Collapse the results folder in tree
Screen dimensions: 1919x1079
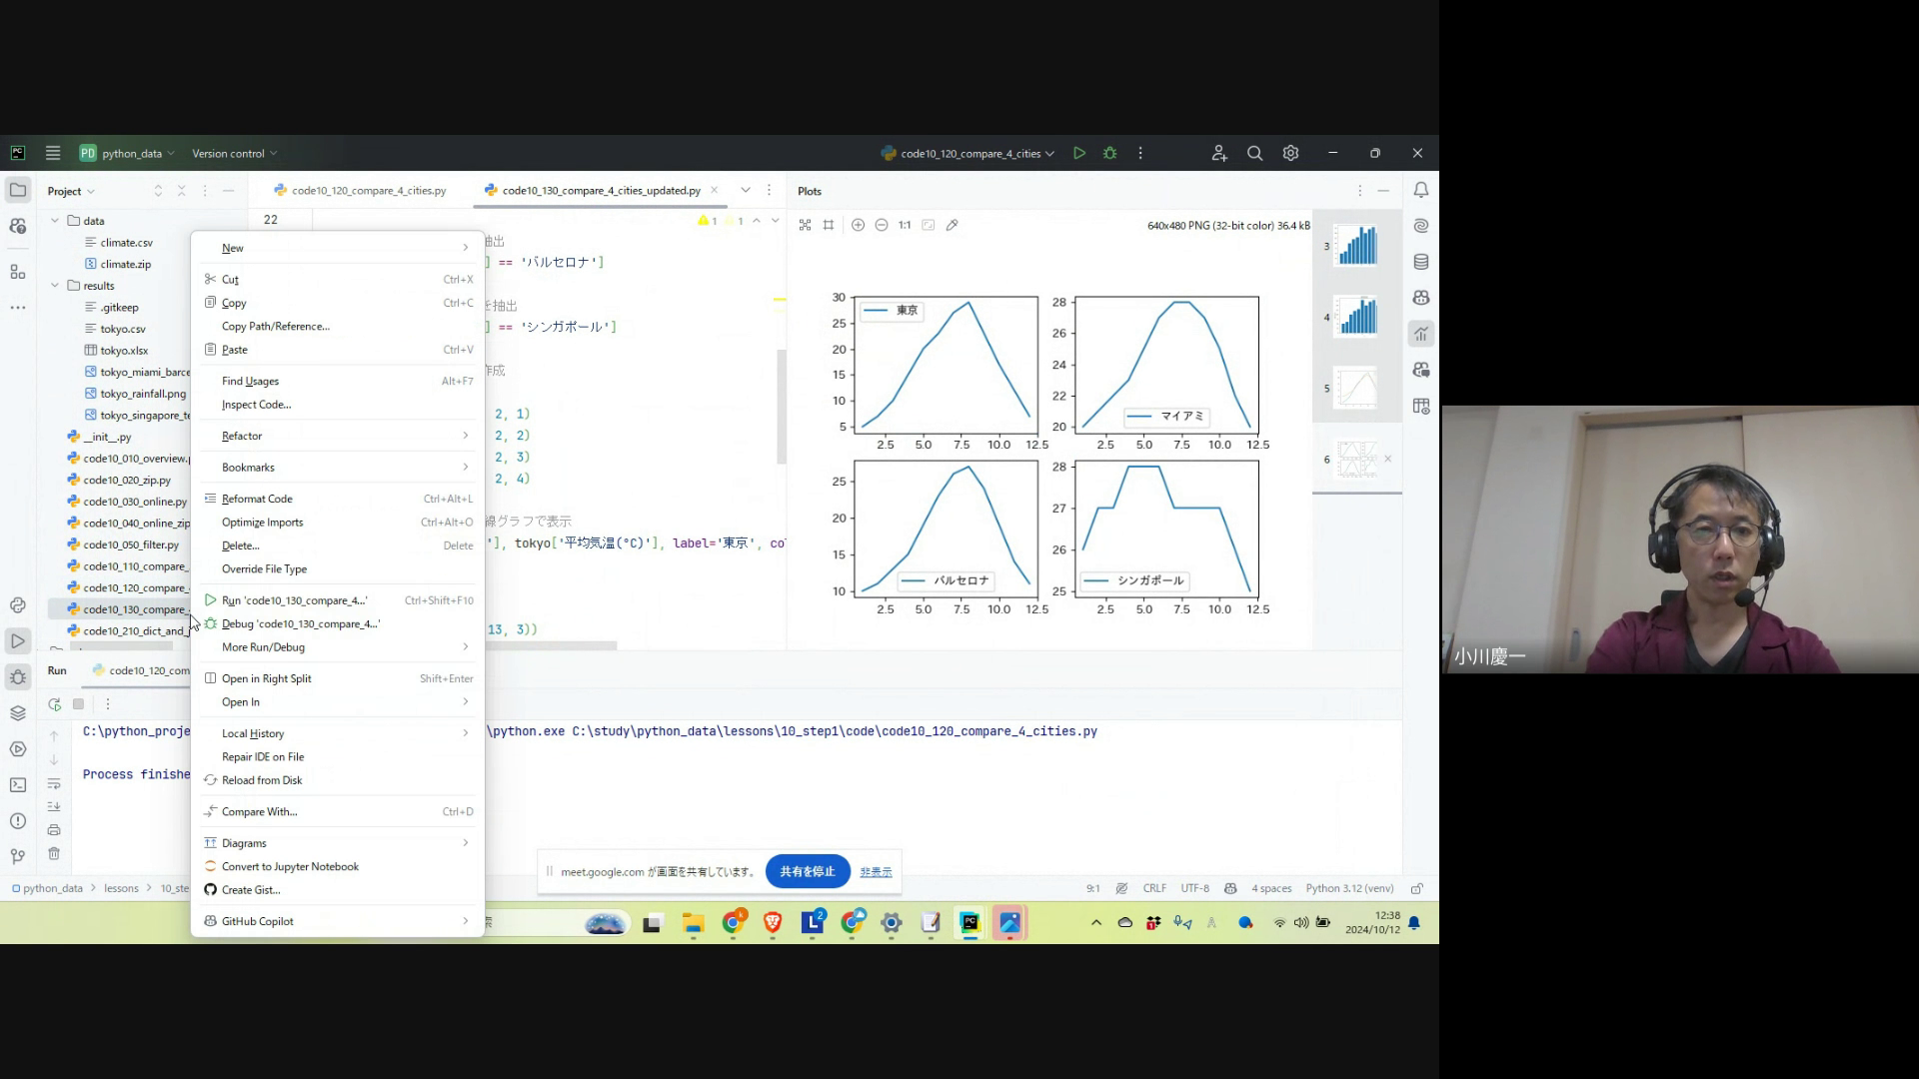[x=55, y=286]
